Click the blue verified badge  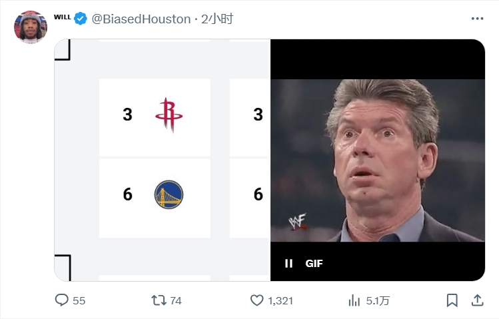coord(81,19)
